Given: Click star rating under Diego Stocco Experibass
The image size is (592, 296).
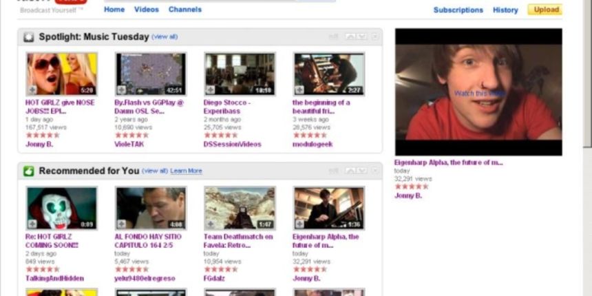Looking at the screenshot, I should click(221, 135).
